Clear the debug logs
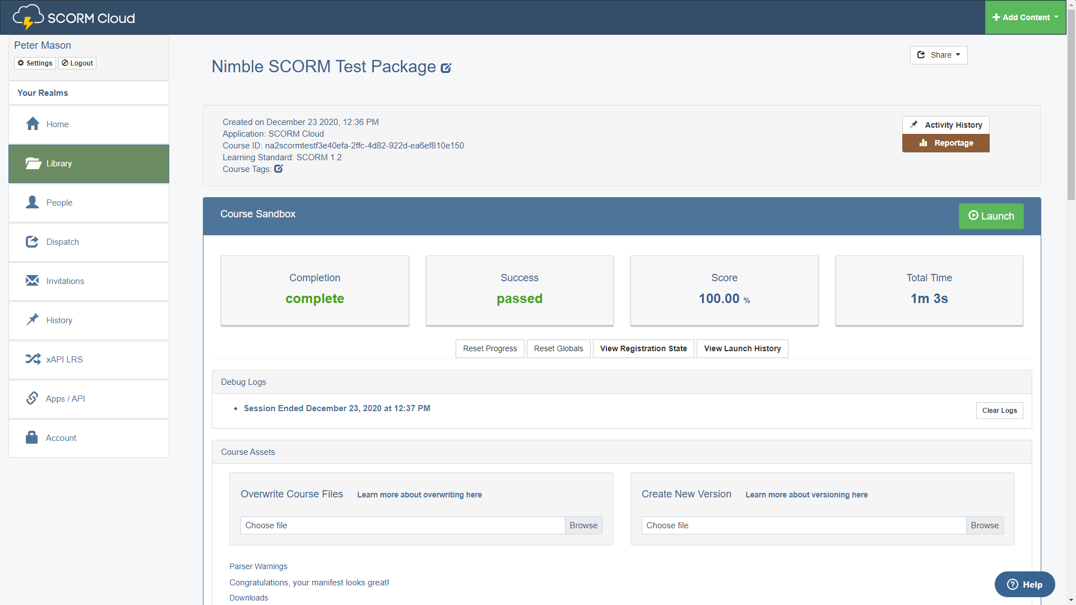The width and height of the screenshot is (1076, 605). [x=999, y=411]
